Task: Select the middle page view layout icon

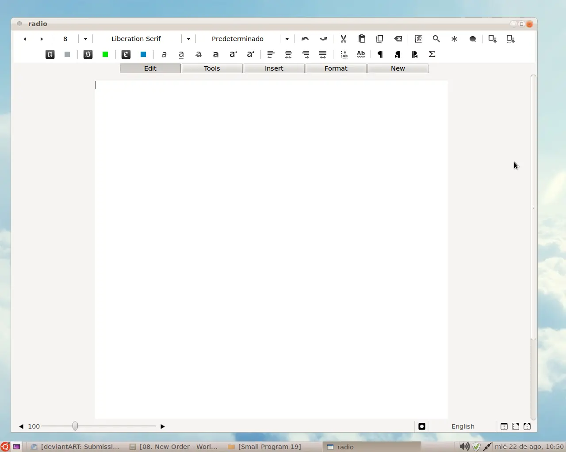Action: tap(516, 426)
